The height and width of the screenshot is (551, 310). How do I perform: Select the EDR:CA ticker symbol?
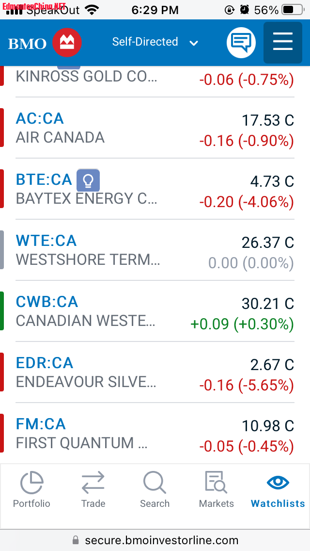tap(45, 363)
